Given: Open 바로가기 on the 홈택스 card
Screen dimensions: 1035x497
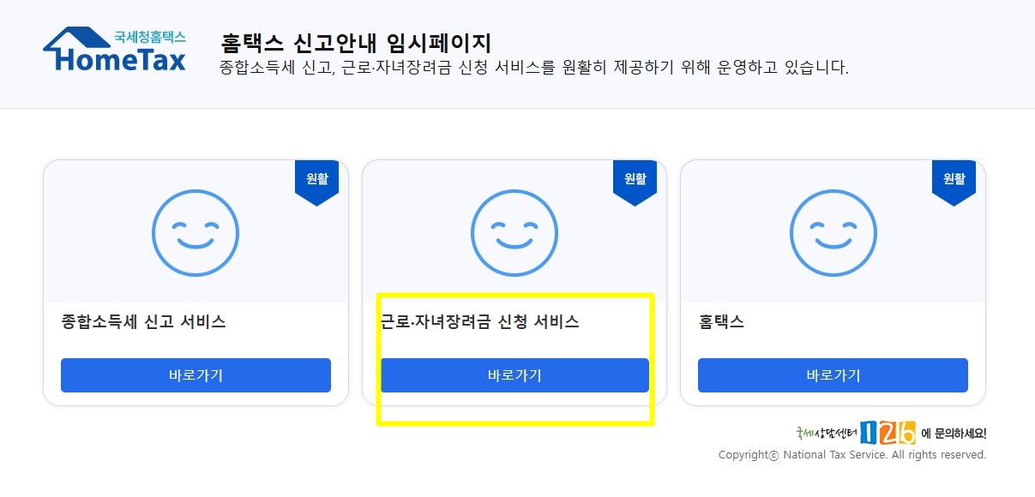Looking at the screenshot, I should [833, 375].
